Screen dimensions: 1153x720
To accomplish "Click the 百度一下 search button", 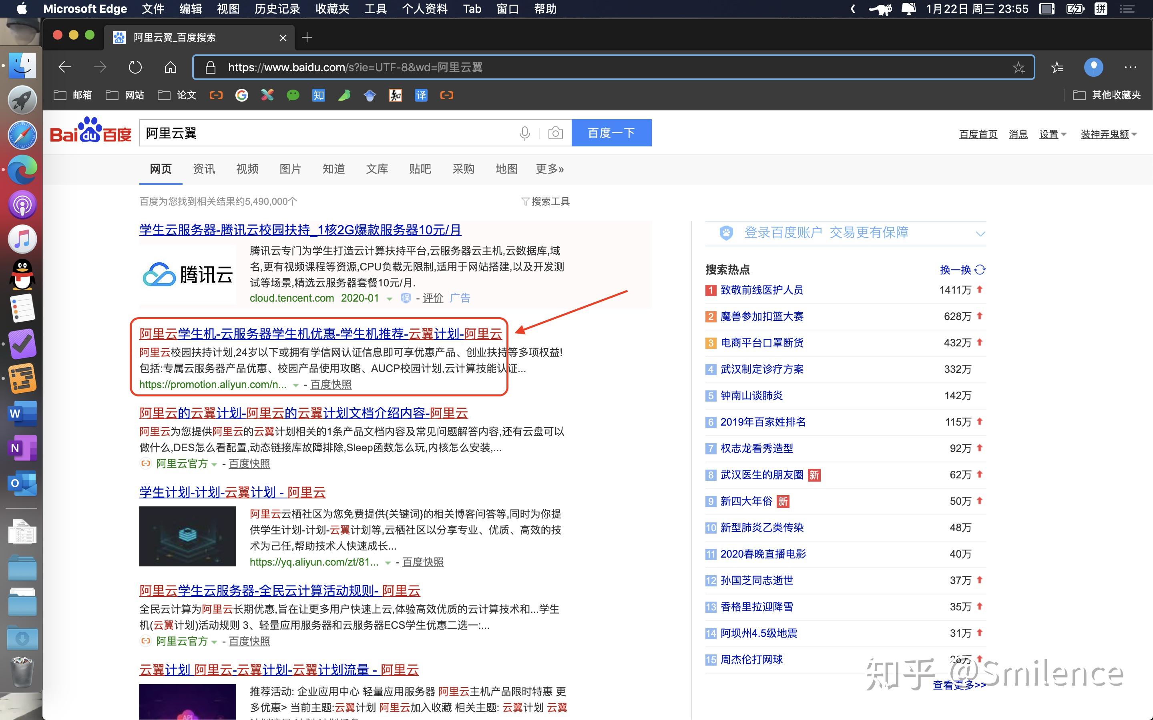I will 611,133.
